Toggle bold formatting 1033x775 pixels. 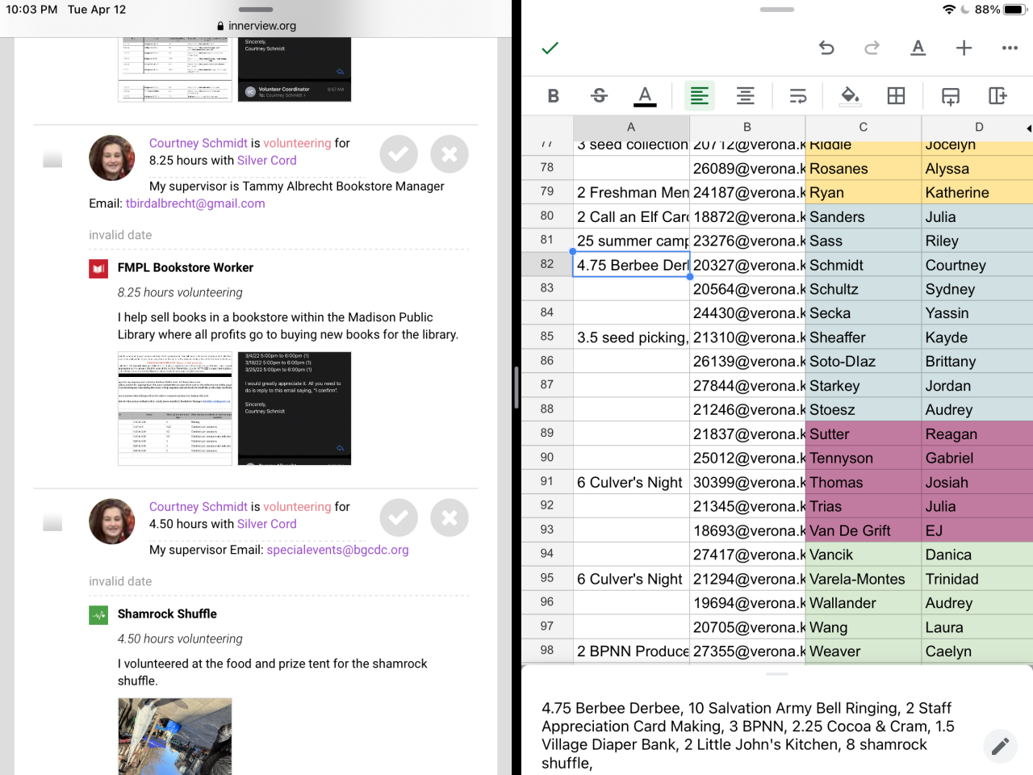pyautogui.click(x=554, y=96)
